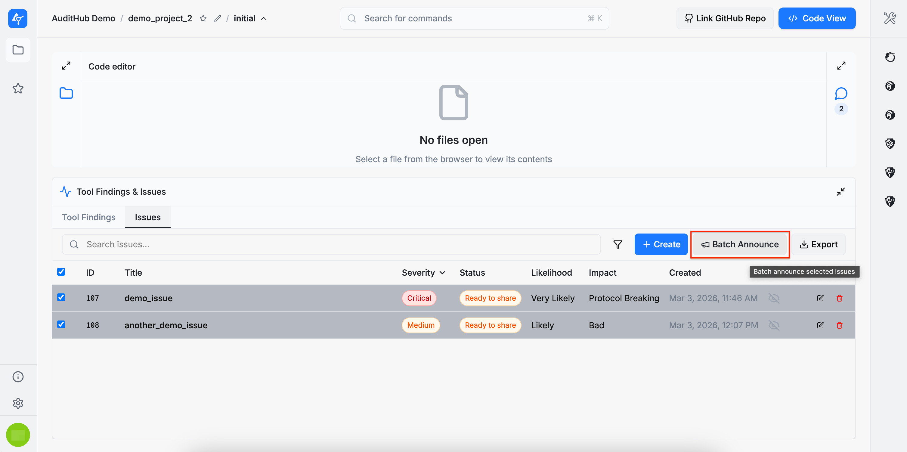This screenshot has height=452, width=907.
Task: Sort by Severity column chevron
Action: coord(442,273)
